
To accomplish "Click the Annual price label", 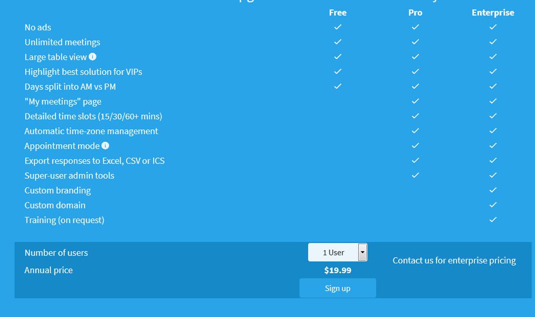I will [x=48, y=270].
